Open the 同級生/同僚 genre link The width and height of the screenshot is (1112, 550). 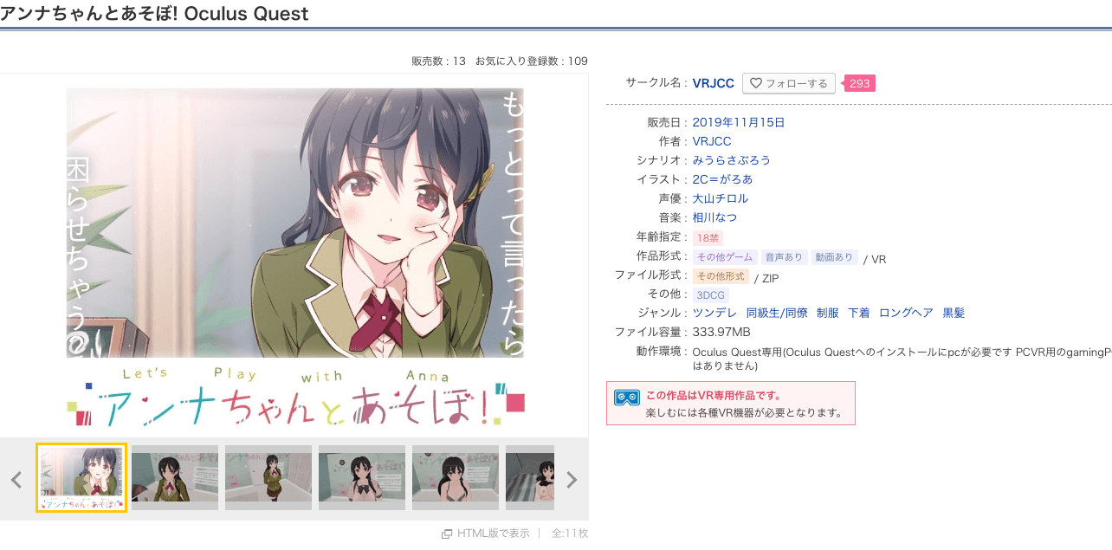point(777,313)
